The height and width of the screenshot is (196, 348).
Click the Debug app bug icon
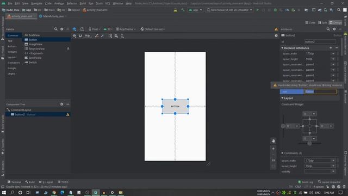(275, 10)
